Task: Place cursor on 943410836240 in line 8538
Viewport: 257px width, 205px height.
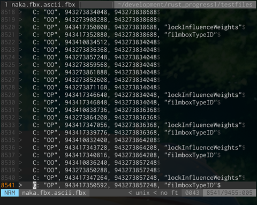Action: point(86,163)
